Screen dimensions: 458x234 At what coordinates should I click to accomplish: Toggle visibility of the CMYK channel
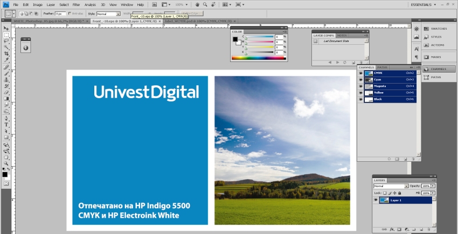pyautogui.click(x=360, y=73)
